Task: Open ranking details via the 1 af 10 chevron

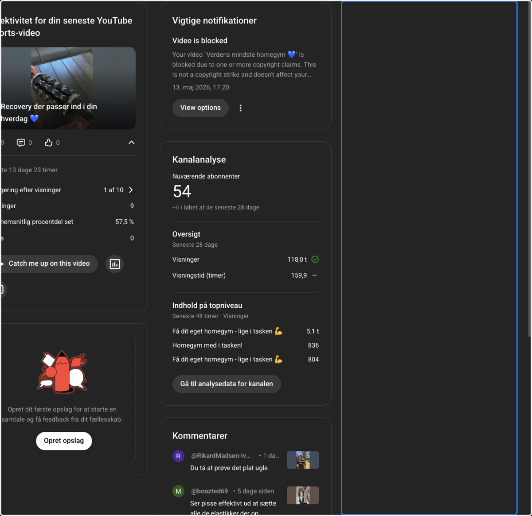Action: (131, 190)
